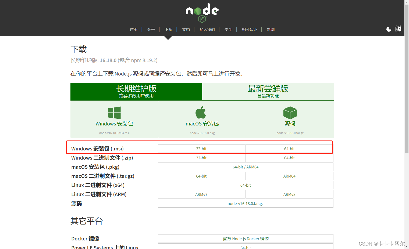
Task: Toggle dark mode with the moon icon
Action: pyautogui.click(x=389, y=29)
